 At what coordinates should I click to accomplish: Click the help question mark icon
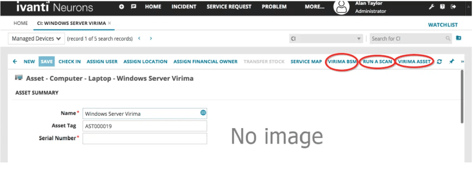click(442, 7)
